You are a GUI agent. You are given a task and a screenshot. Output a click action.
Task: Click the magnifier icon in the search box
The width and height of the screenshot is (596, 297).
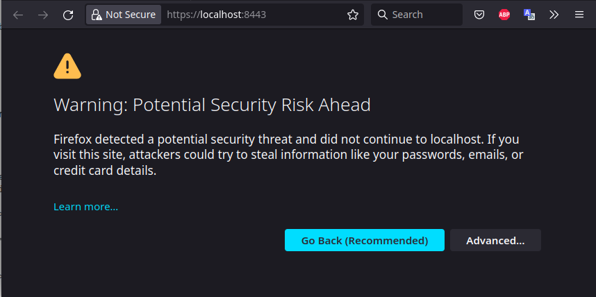tap(382, 15)
